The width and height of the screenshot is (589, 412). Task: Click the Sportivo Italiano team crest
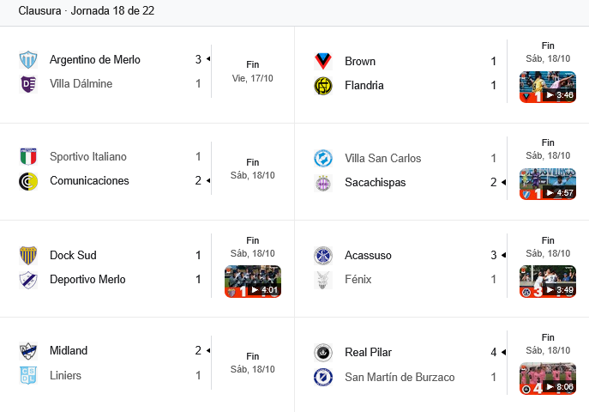(28, 157)
